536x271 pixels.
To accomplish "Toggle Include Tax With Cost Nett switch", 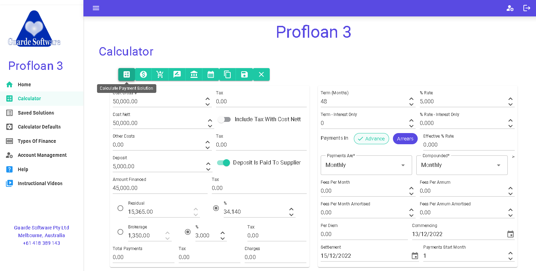I will [224, 119].
